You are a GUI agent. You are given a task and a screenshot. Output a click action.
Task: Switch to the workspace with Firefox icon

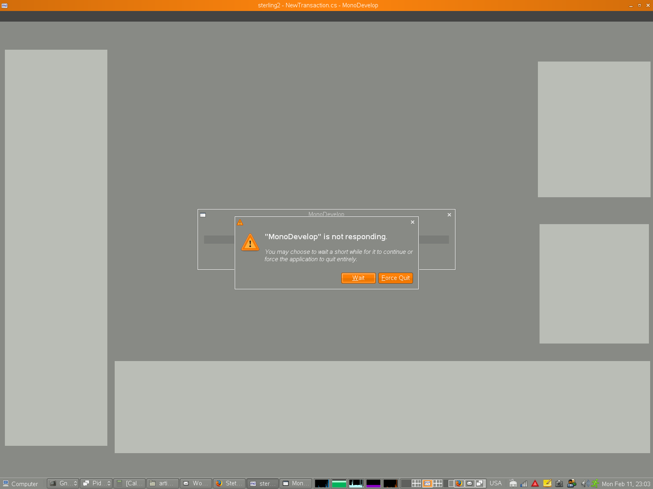tap(459, 483)
